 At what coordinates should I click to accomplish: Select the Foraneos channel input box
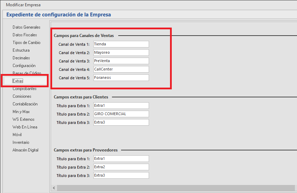[121, 78]
